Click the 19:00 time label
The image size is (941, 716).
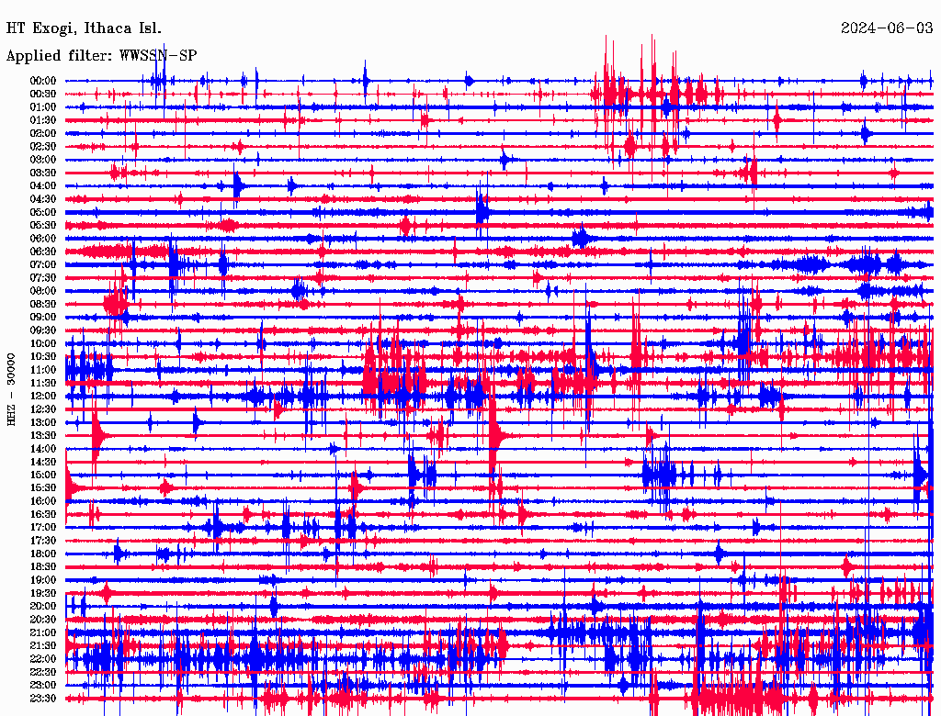coord(43,580)
